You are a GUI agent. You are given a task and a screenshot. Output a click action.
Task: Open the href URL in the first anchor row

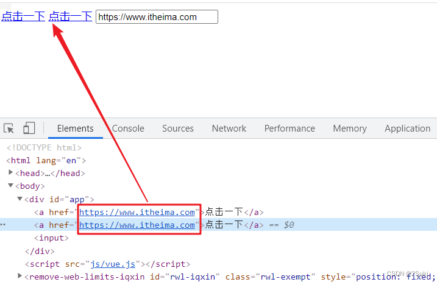tap(137, 212)
